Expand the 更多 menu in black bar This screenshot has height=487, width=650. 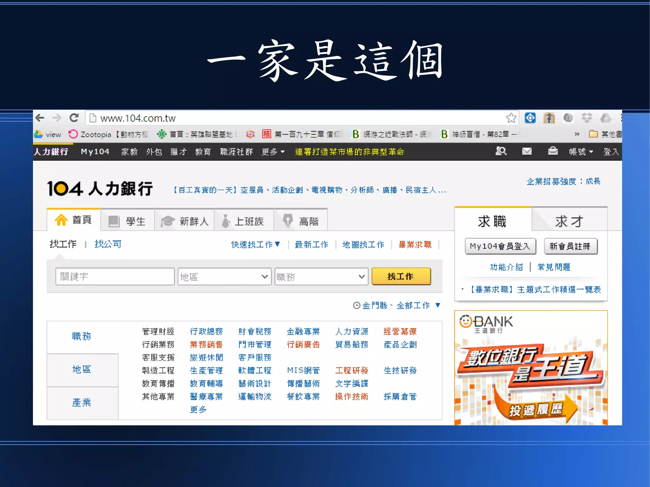(x=273, y=152)
